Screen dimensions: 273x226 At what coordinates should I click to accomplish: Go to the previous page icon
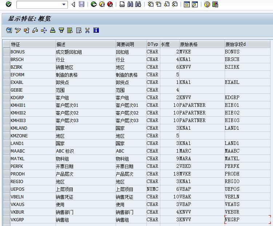point(158,4)
